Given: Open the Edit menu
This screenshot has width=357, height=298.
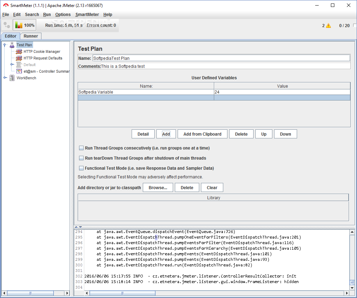Looking at the screenshot, I should (17, 15).
